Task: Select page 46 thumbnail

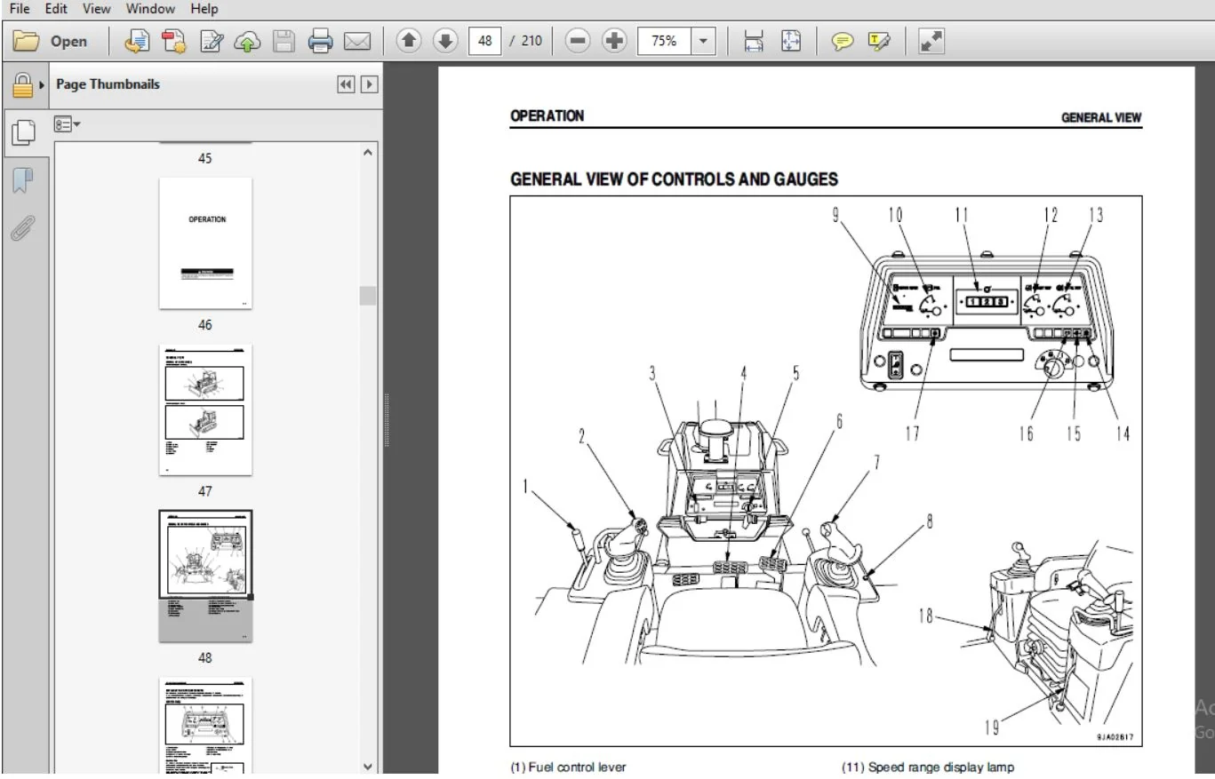Action: tap(205, 243)
